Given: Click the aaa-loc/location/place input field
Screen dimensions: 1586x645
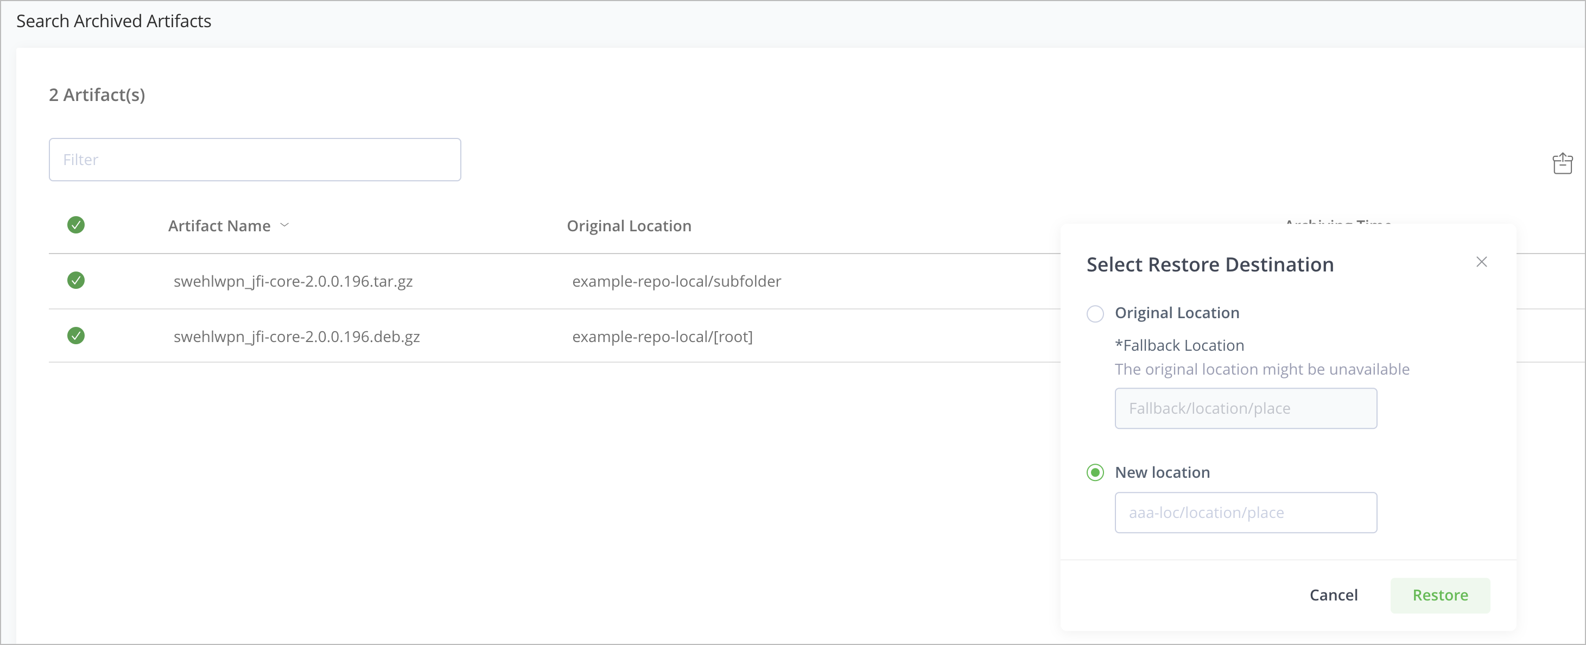Looking at the screenshot, I should (1245, 513).
